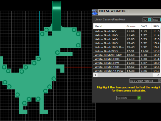The width and height of the screenshot is (161, 121).
Task: Select the Yellow Gold:18KY R... row
Action: [127, 47]
